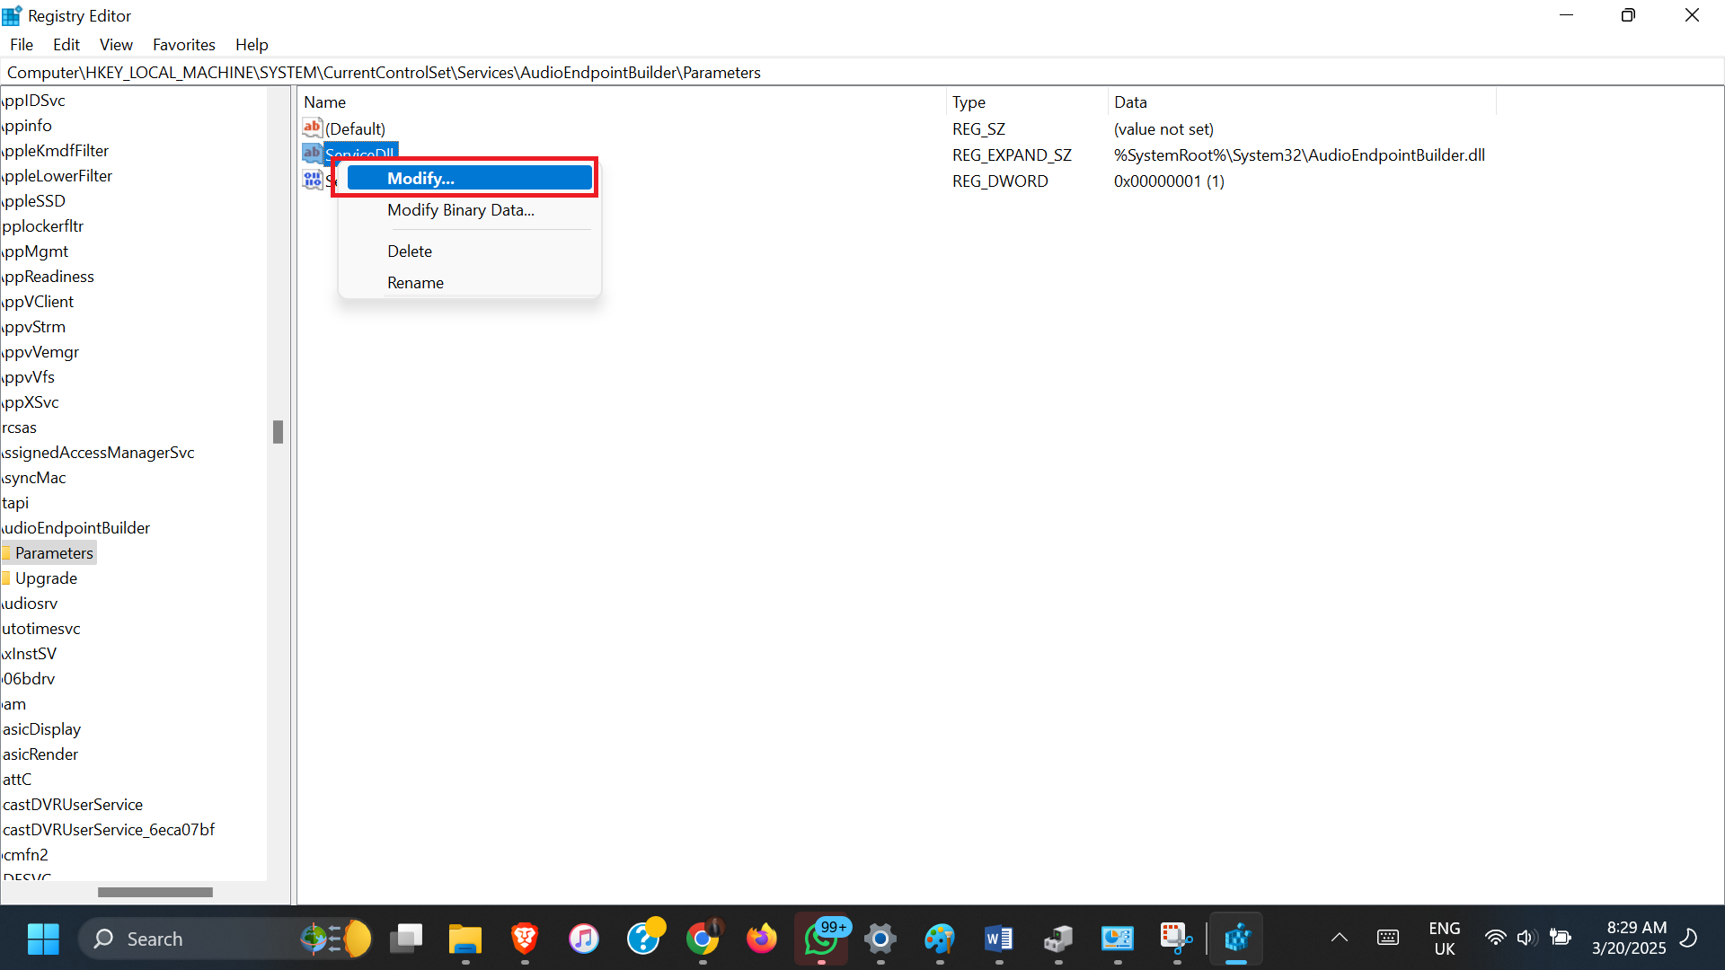
Task: Click the Registry Editor taskbar icon
Action: click(1236, 939)
